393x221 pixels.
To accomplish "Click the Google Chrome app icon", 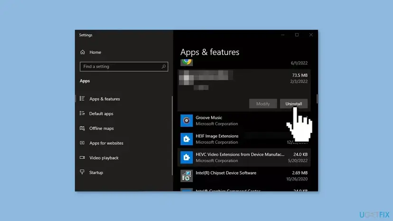I will coord(187,62).
